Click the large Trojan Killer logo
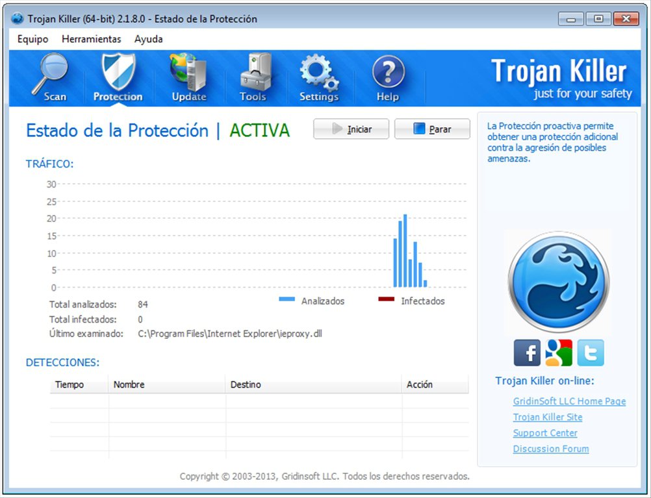The image size is (651, 498). (559, 282)
